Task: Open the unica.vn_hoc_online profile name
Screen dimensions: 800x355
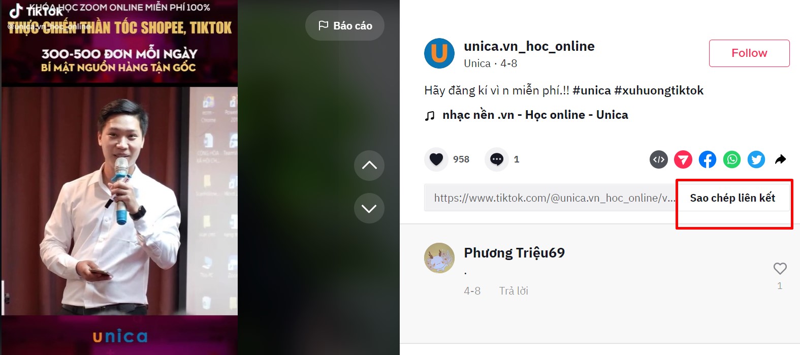Action: [x=529, y=46]
